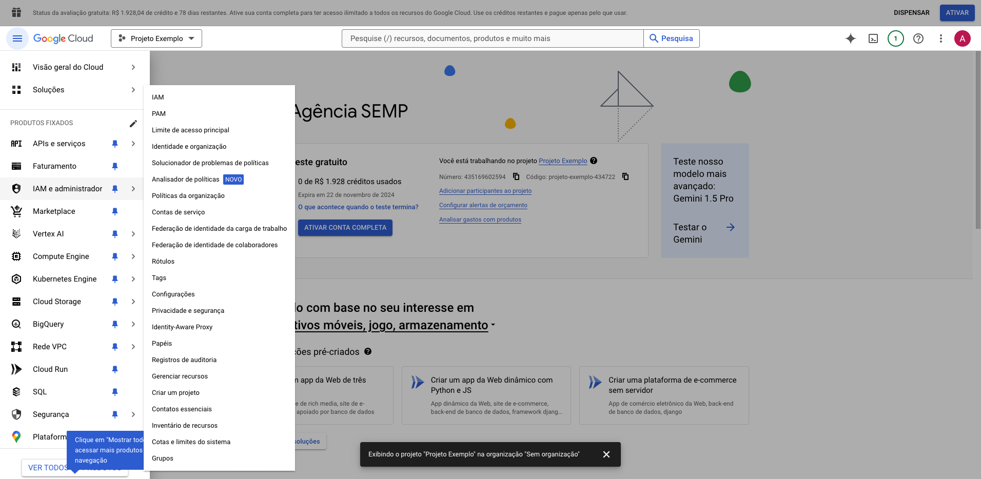Open interests dropdown arrow after armazenamento
981x479 pixels.
pos(493,325)
